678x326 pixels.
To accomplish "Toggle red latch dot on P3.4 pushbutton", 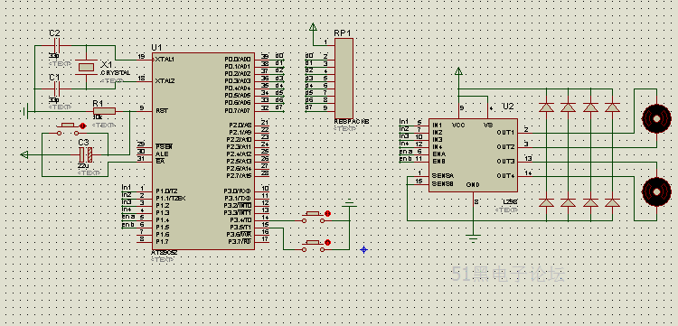I will (328, 213).
